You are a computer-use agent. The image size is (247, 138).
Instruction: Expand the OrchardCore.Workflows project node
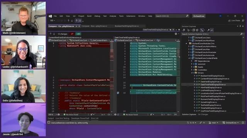189,41
